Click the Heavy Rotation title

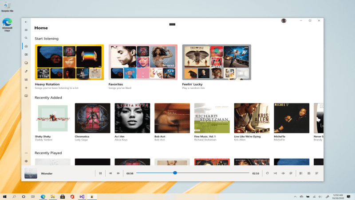click(x=47, y=84)
